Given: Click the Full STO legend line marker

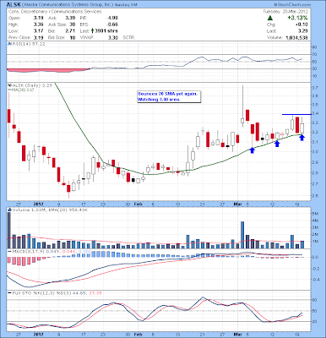Looking at the screenshot, I should click(9, 293).
